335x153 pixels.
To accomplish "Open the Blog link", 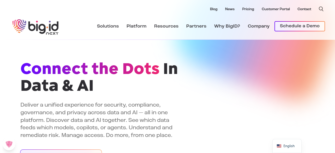I will pos(214,9).
